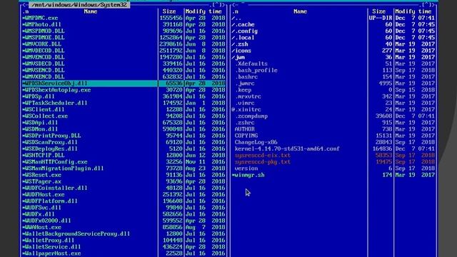This screenshot has width=457, height=257.
Task: Select WSDPrintProxy.DLL row
Action: point(124,136)
